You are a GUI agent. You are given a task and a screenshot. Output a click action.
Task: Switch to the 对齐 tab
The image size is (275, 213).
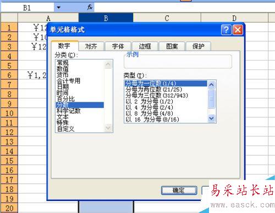click(x=91, y=46)
